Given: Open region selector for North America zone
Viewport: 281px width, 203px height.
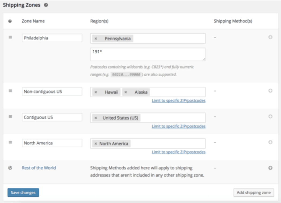Looking at the screenshot, I should 167,144.
